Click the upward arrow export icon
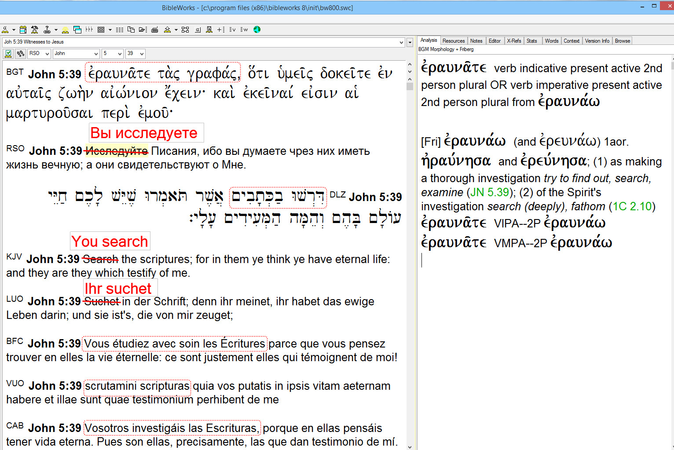674x450 pixels. pos(167,29)
